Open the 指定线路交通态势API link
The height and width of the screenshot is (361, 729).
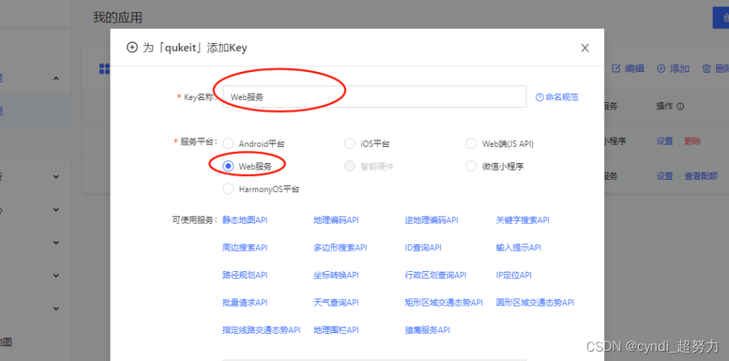click(261, 330)
